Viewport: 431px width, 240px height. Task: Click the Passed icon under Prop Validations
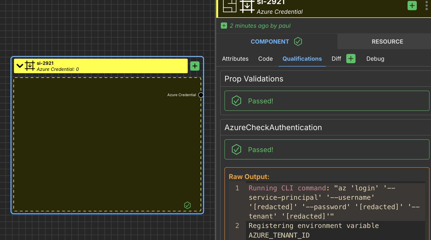pyautogui.click(x=236, y=101)
